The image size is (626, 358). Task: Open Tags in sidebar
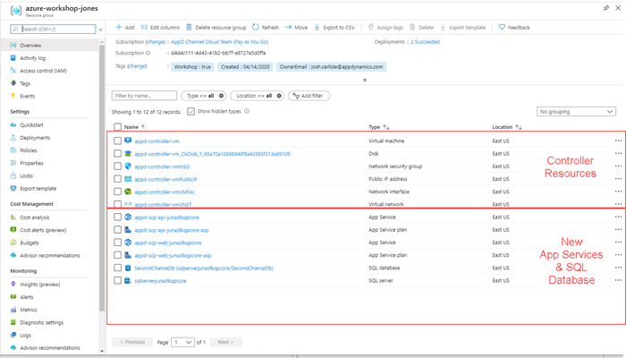pyautogui.click(x=25, y=83)
